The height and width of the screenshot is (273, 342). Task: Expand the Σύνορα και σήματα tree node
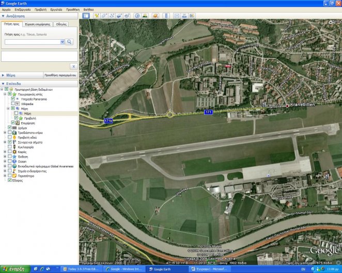pyautogui.click(x=5, y=142)
